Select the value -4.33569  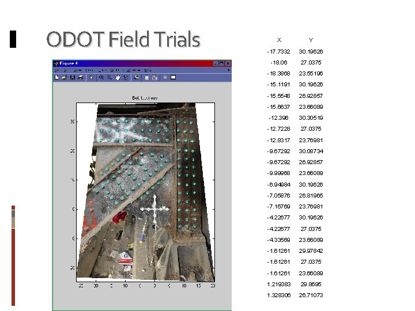(278, 240)
